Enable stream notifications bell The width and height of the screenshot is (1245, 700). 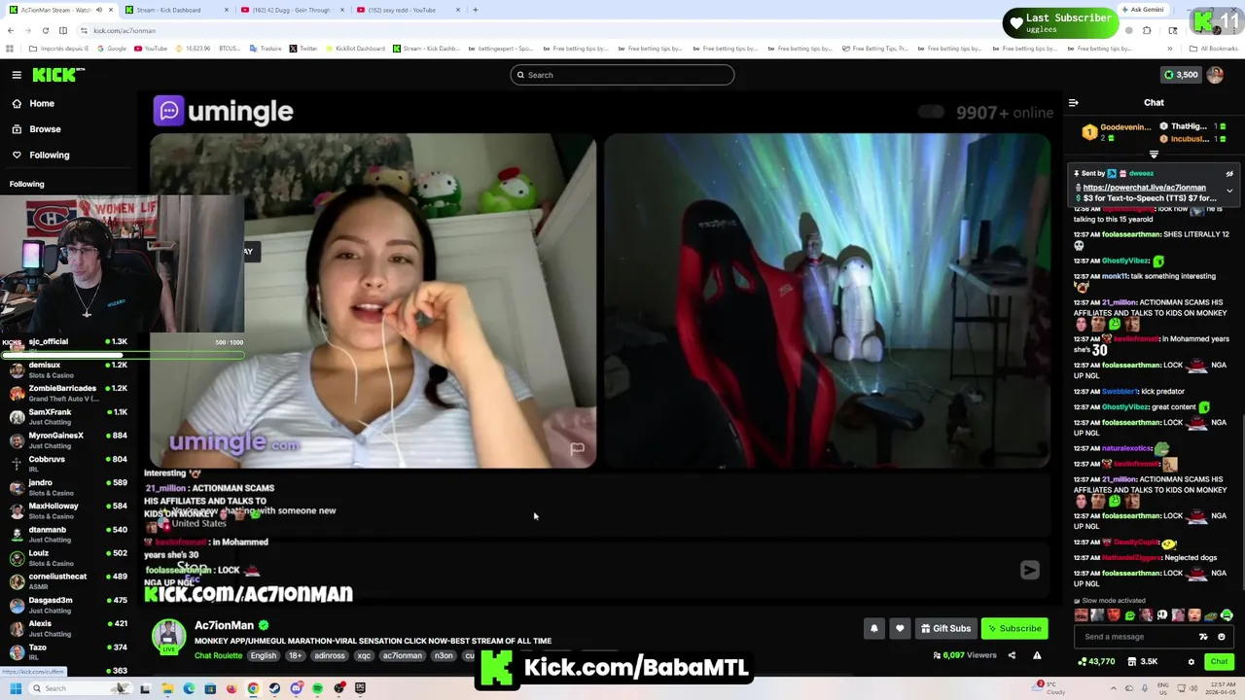coord(873,628)
